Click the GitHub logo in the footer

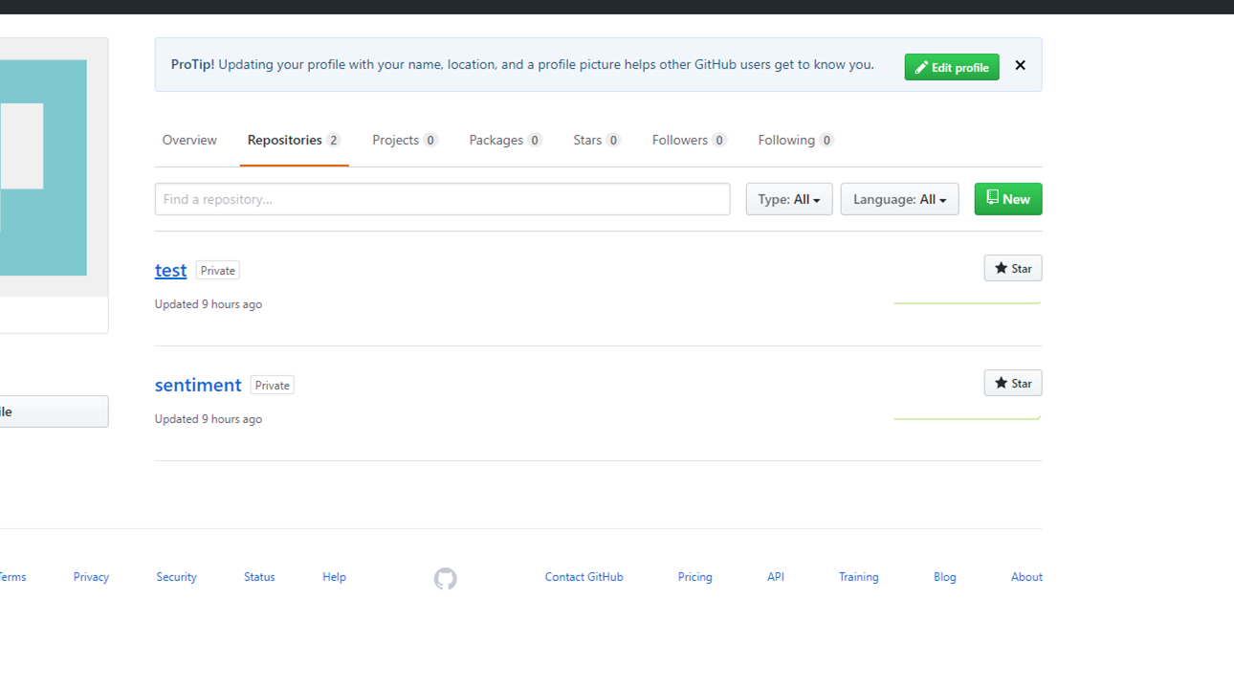(x=445, y=577)
